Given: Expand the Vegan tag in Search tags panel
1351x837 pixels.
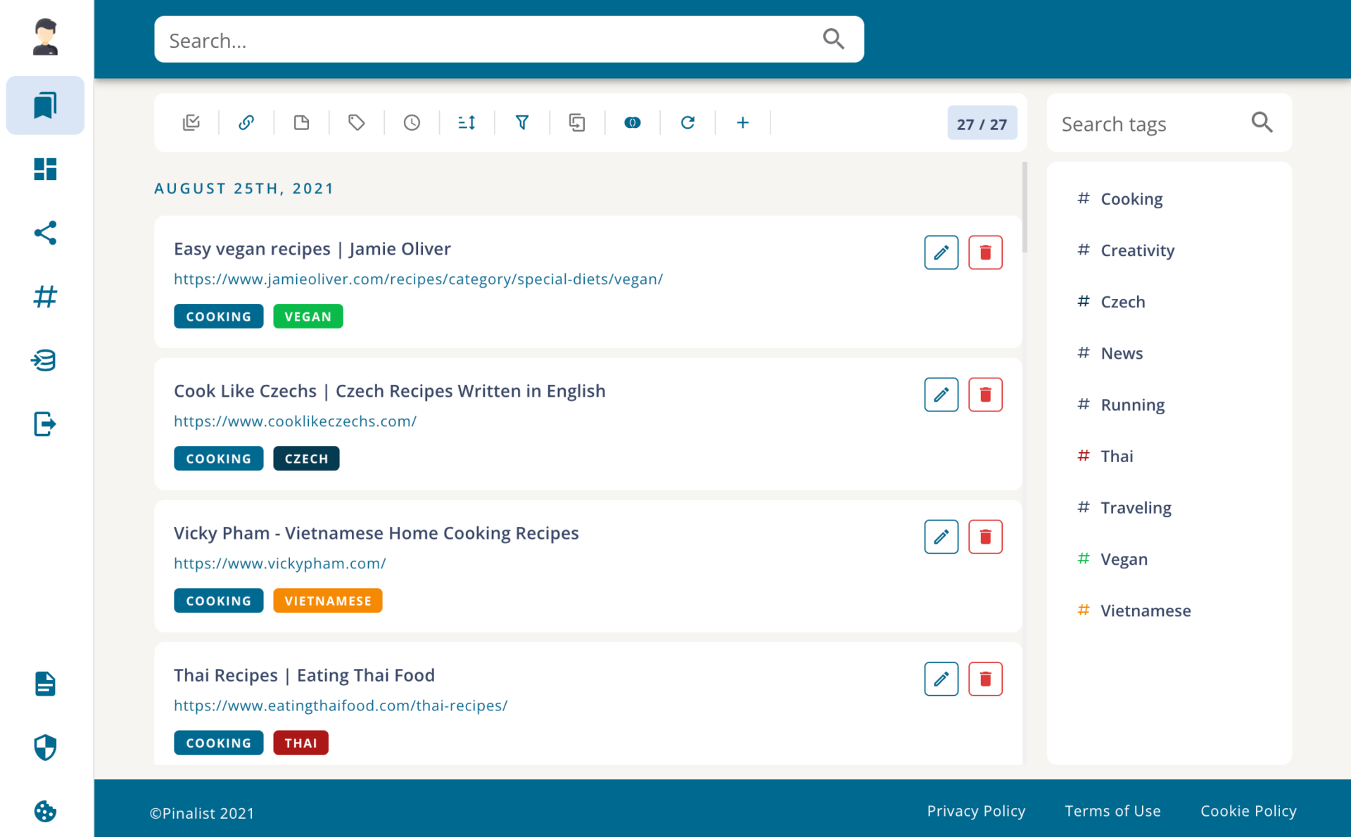Looking at the screenshot, I should (1124, 558).
